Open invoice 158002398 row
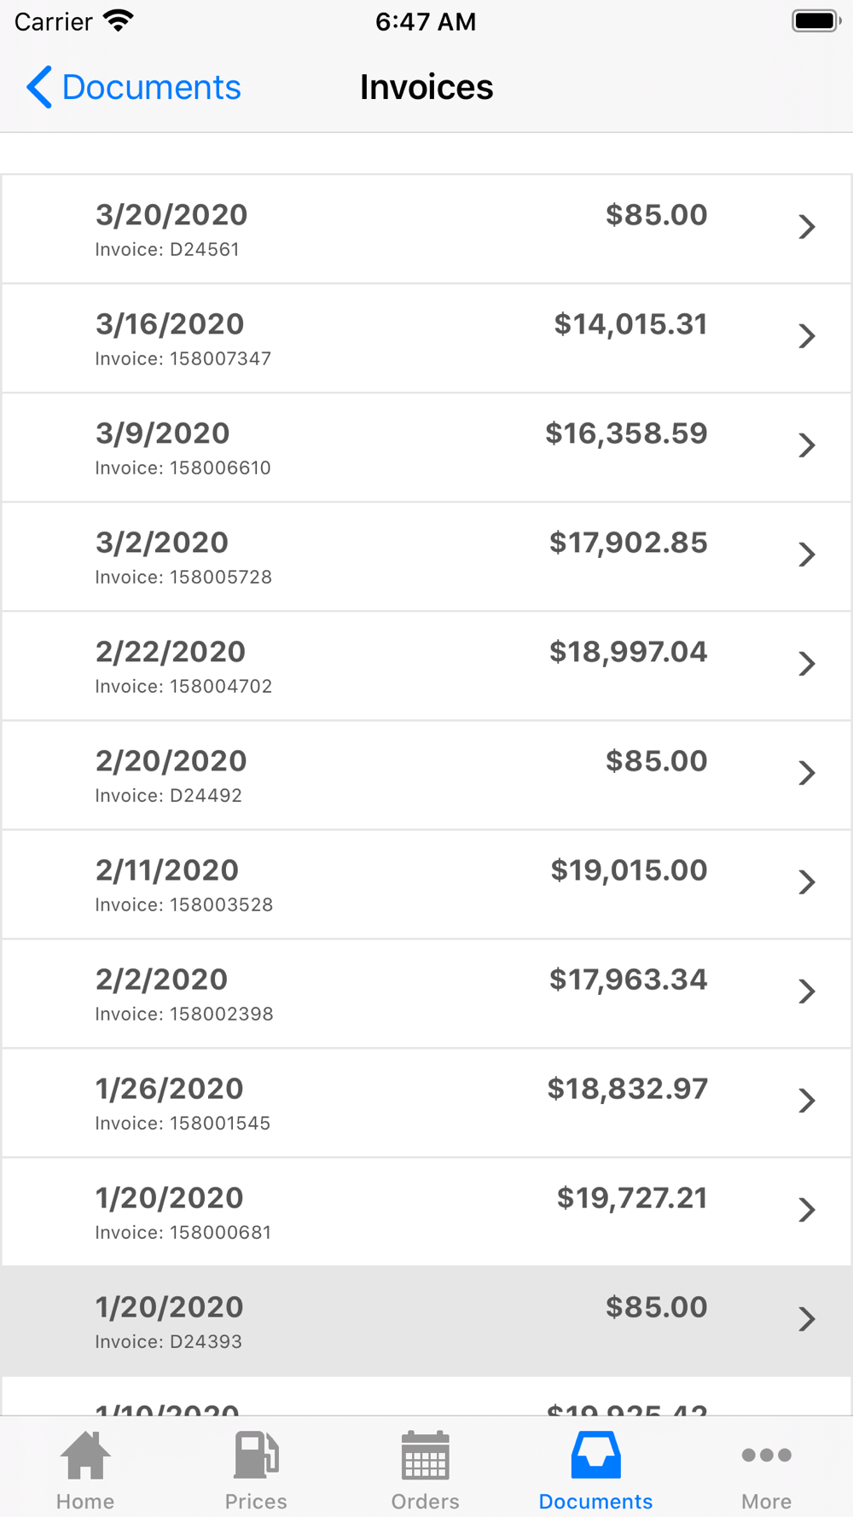853x1517 pixels. [x=426, y=993]
